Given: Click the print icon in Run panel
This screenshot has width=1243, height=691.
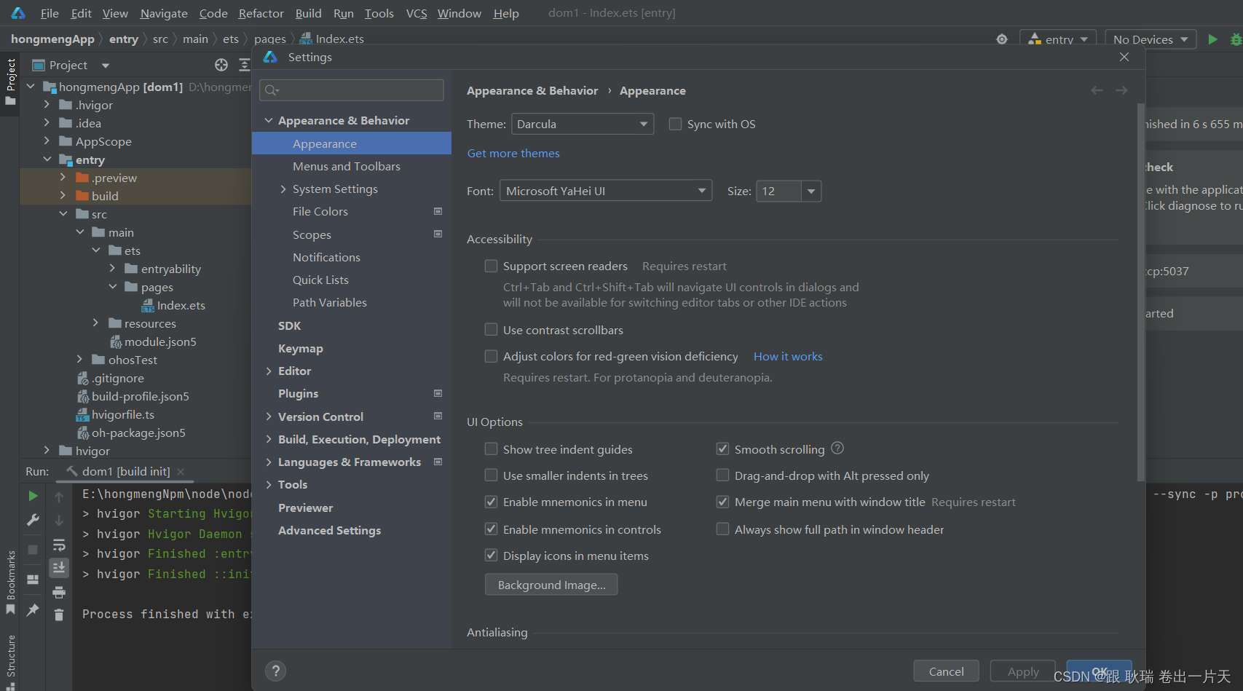Looking at the screenshot, I should click(59, 592).
